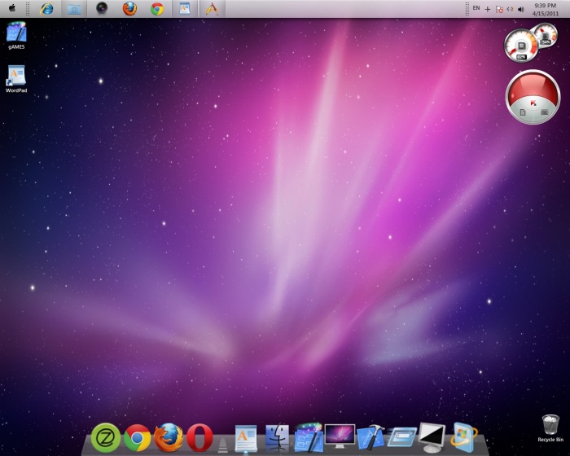This screenshot has width=570, height=456.
Task: Launch Opera from the dock
Action: pyautogui.click(x=199, y=437)
